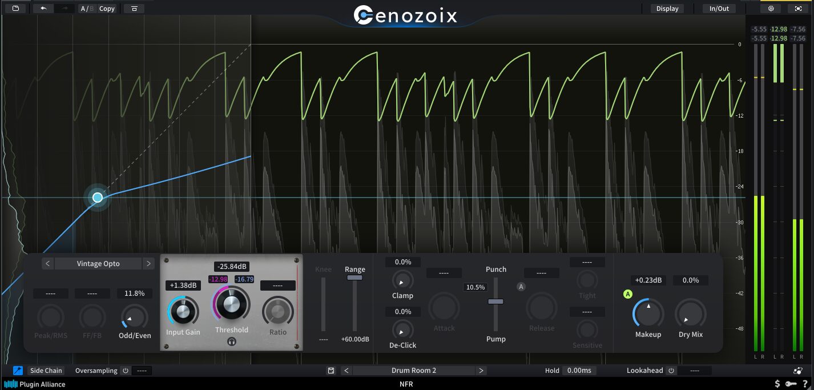The width and height of the screenshot is (814, 390).
Task: Go to next preset arrow
Action: 481,371
